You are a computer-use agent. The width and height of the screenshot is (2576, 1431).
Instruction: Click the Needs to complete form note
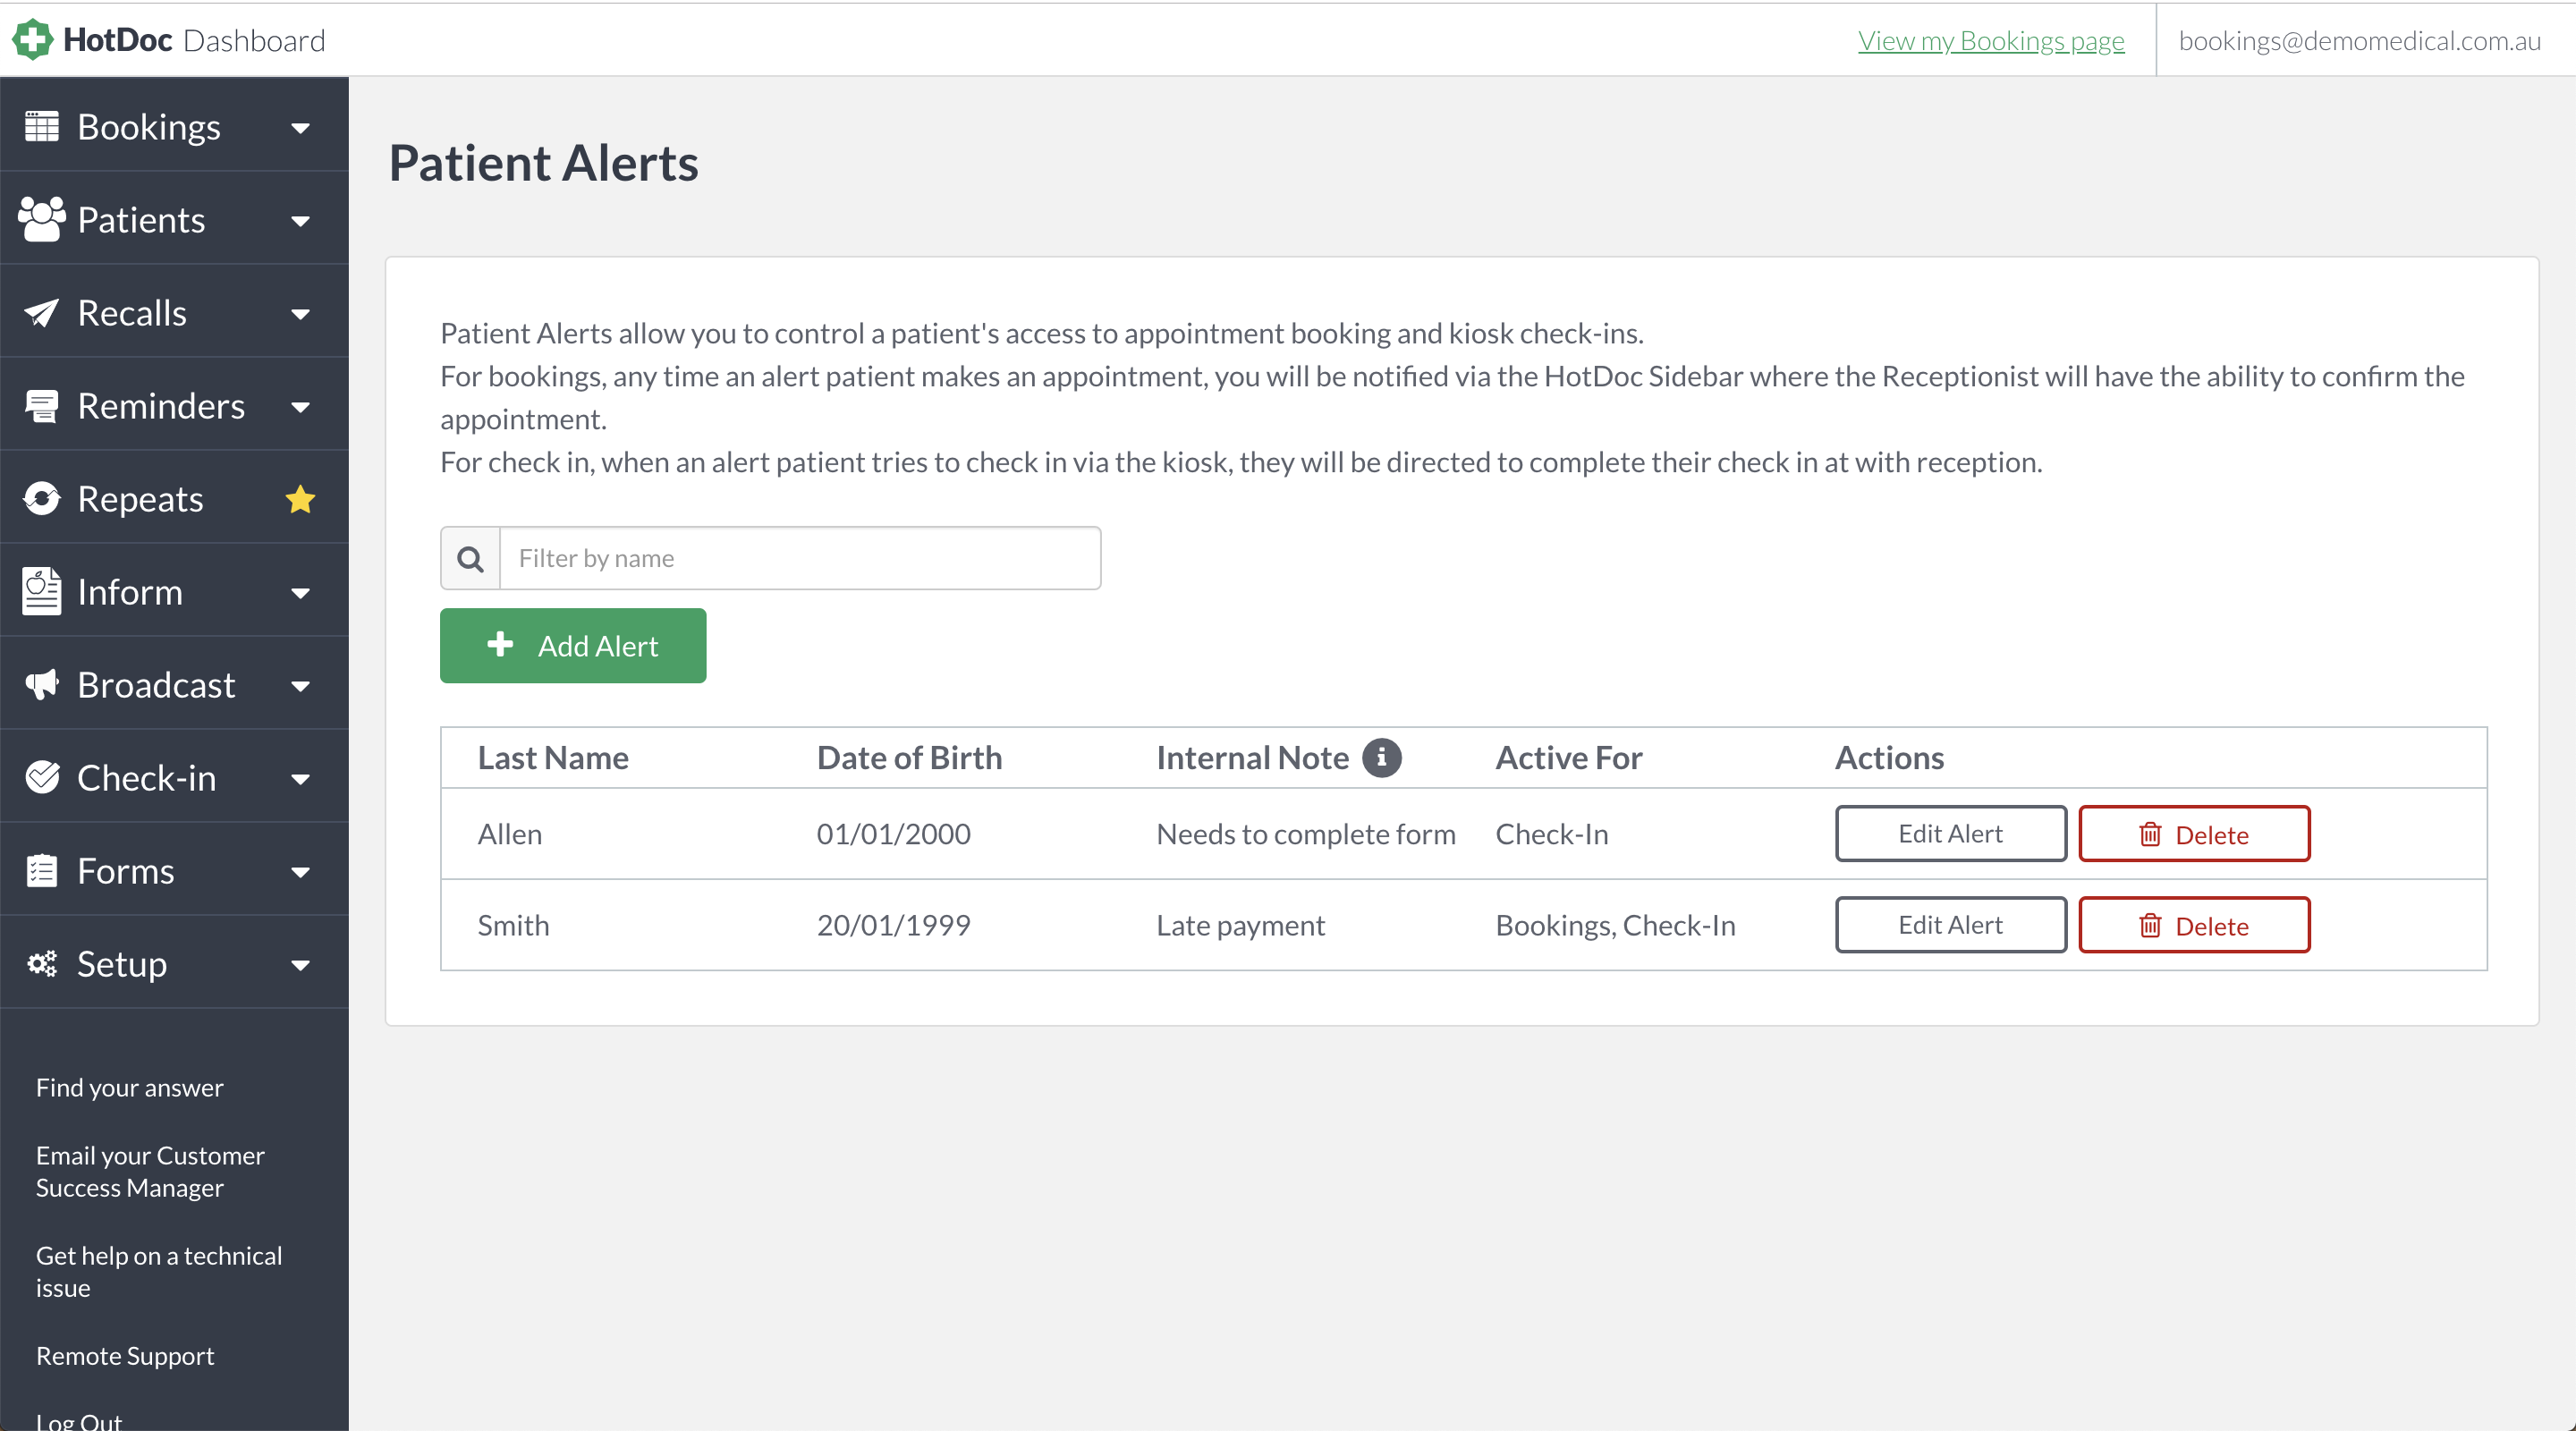(x=1305, y=834)
